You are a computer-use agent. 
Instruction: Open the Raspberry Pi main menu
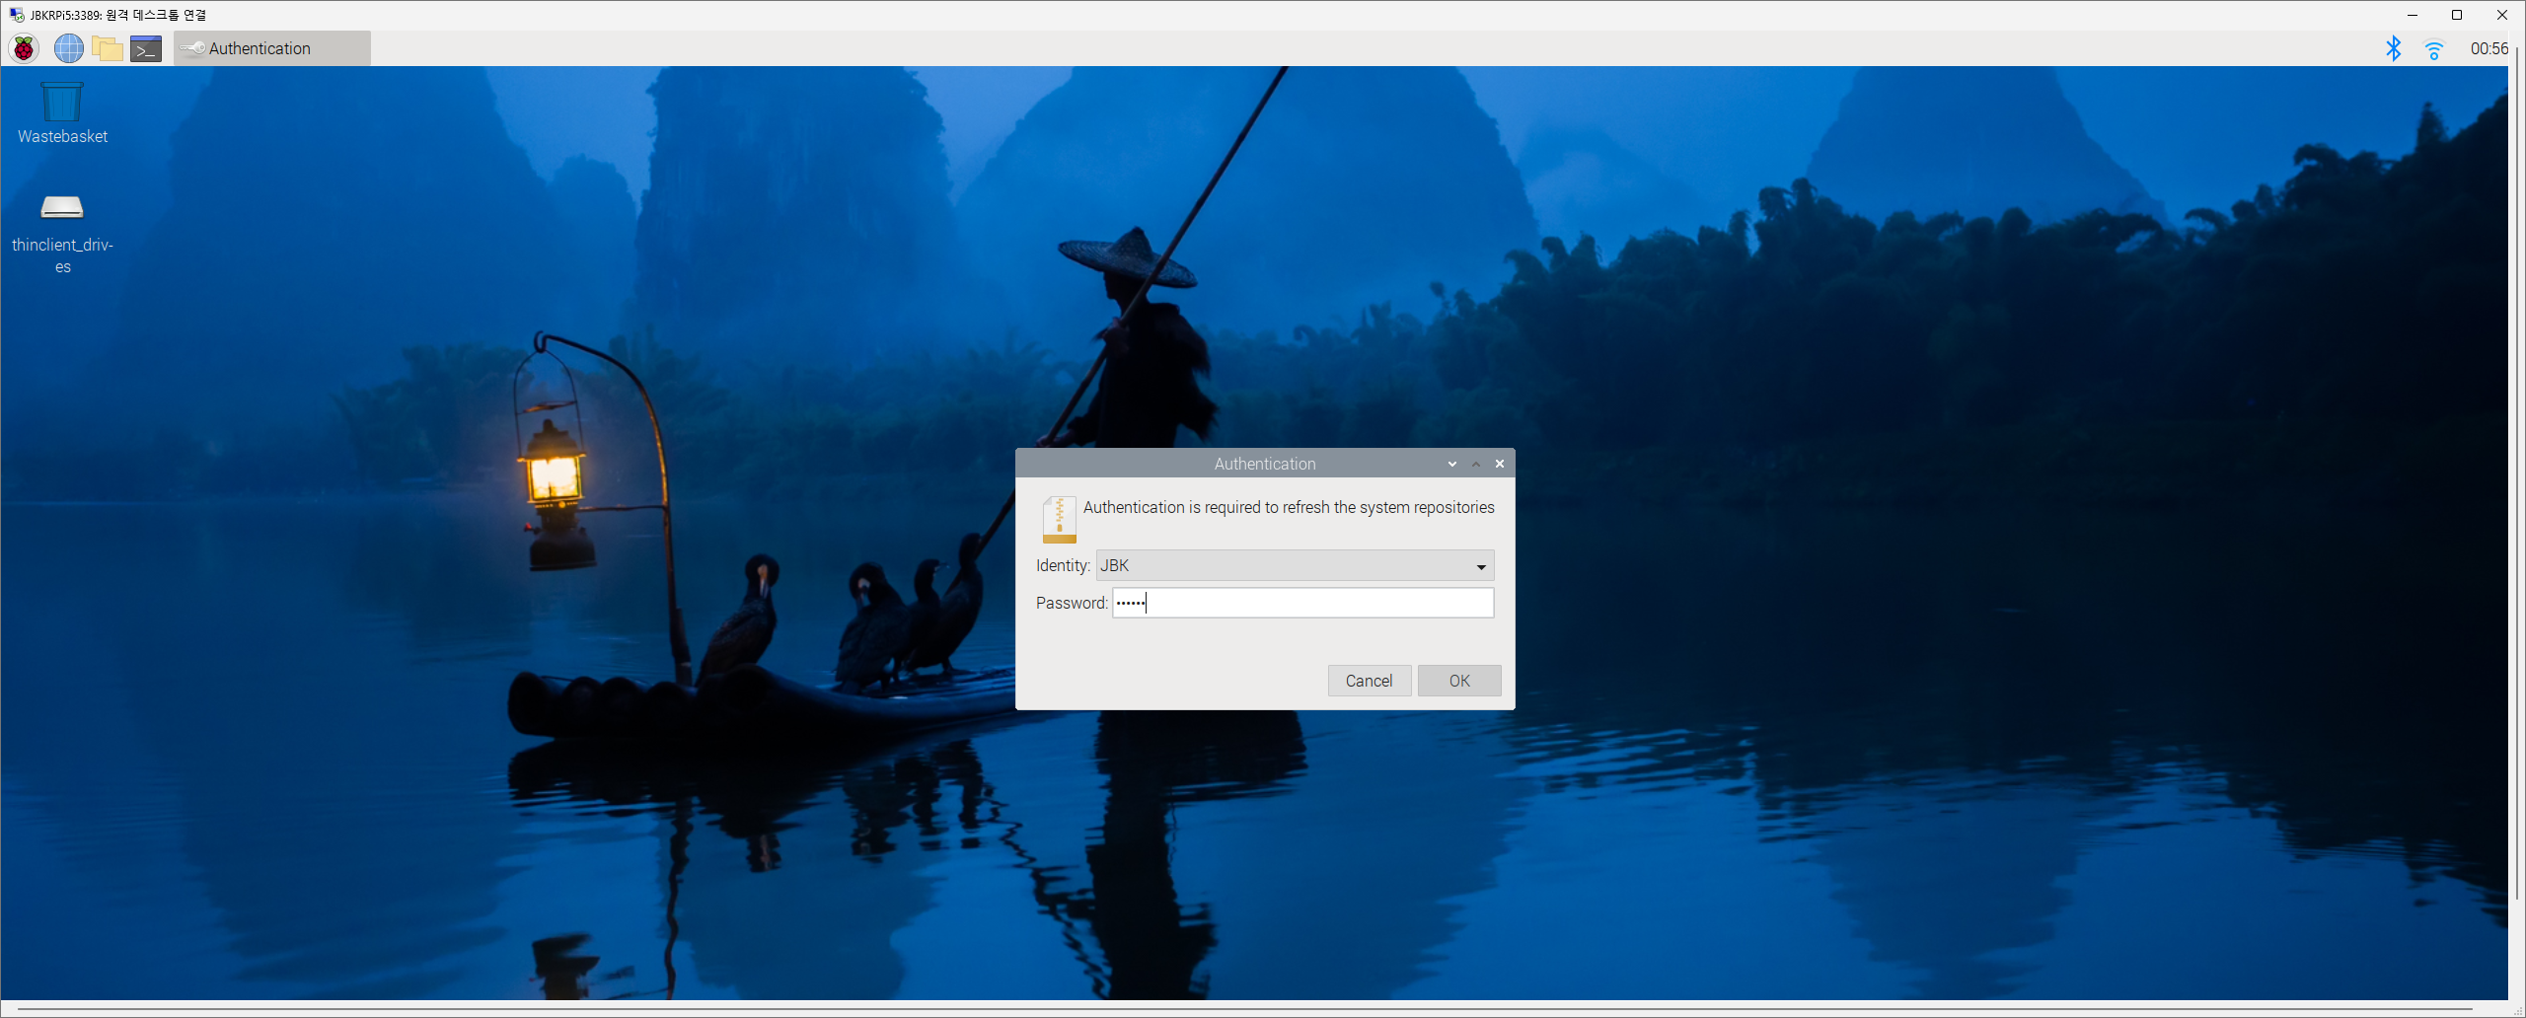click(24, 48)
